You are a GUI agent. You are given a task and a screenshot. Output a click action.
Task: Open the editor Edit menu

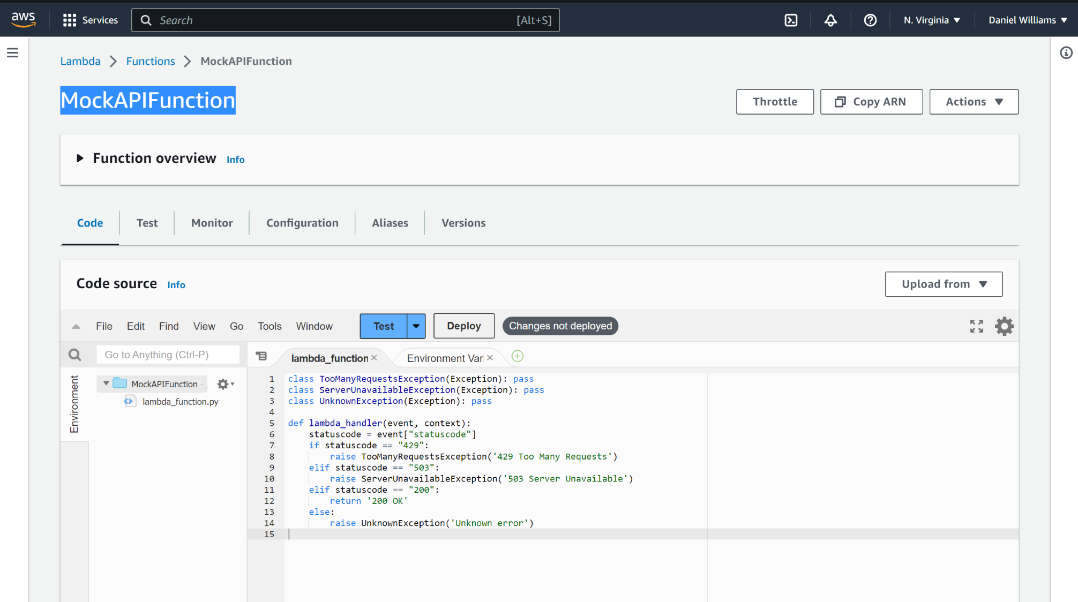click(x=136, y=326)
